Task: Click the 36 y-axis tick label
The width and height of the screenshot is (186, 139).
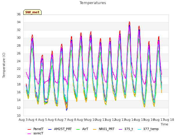Action: pos(19,14)
